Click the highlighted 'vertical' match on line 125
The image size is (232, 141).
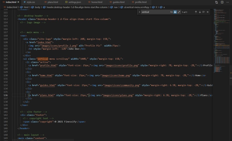(43, 59)
